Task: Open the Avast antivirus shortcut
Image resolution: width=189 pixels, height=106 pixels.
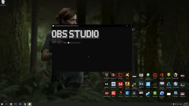Action: tap(127, 76)
